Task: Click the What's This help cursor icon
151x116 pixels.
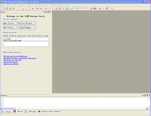Action: click(x=95, y=9)
